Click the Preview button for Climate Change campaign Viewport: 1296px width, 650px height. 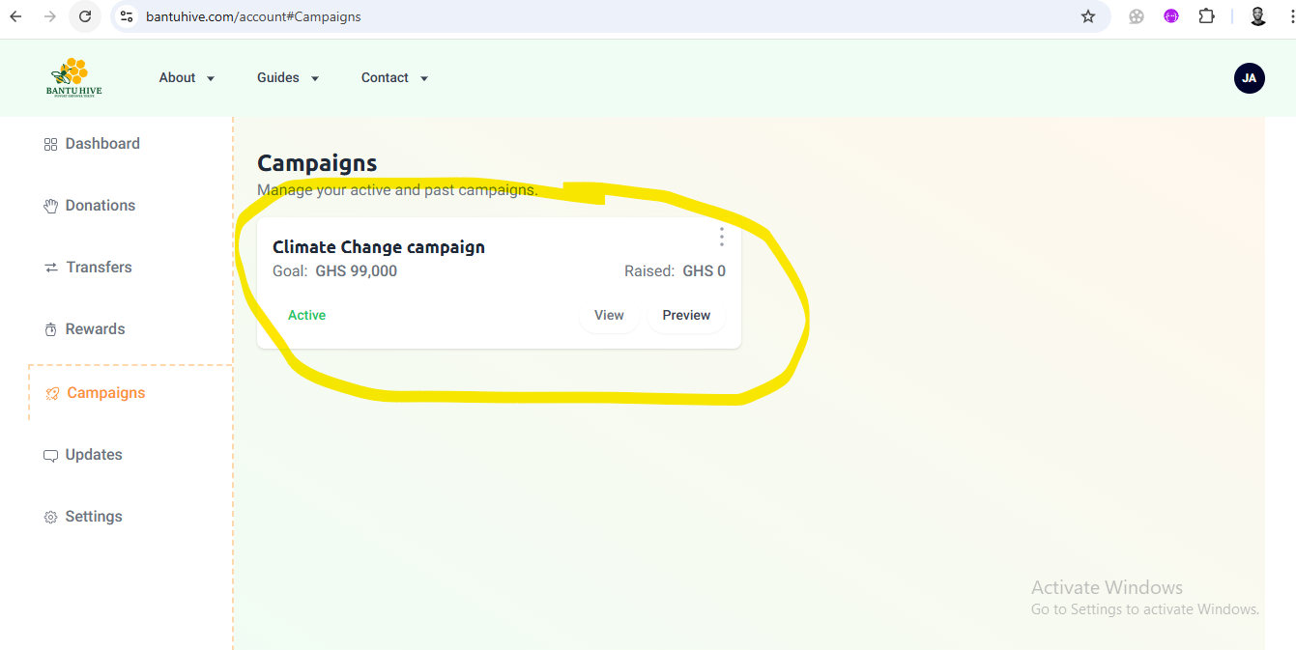point(686,316)
